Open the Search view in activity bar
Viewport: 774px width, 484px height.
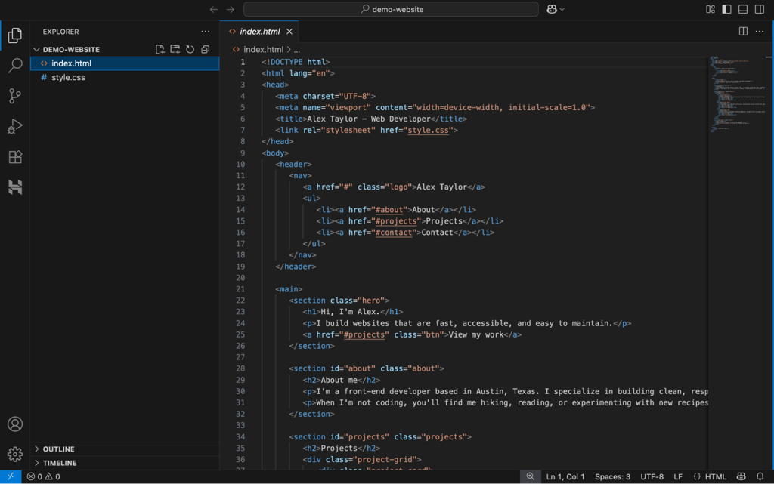coord(15,65)
